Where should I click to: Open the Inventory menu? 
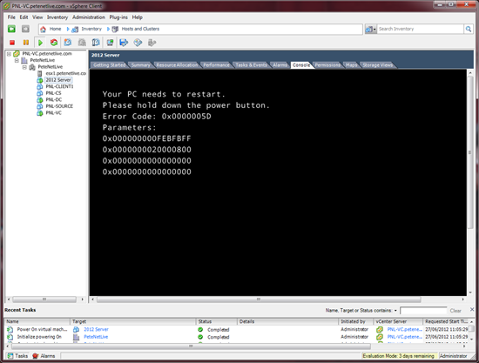[x=57, y=17]
